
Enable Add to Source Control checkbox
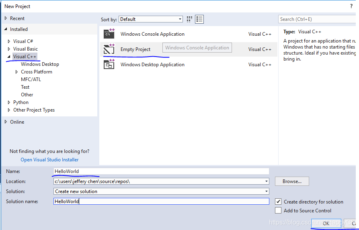[278, 210]
